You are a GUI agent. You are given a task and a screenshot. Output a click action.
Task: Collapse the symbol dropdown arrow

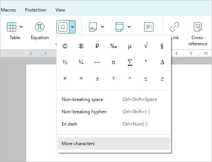(x=72, y=27)
